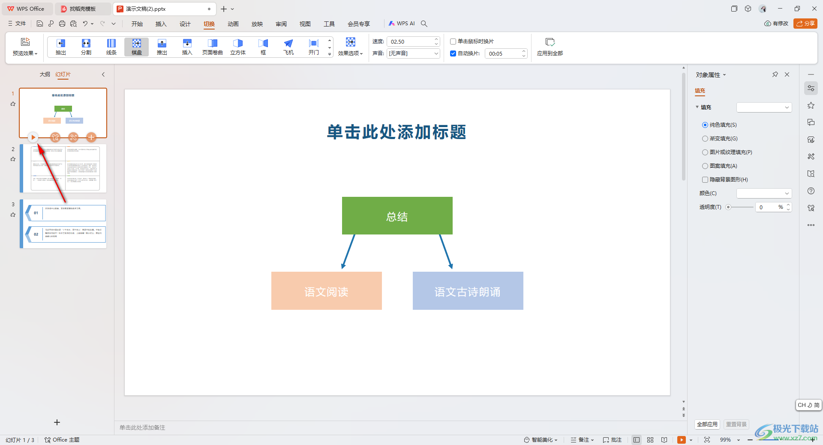
Task: Select the 推出 transition effect
Action: pos(162,47)
